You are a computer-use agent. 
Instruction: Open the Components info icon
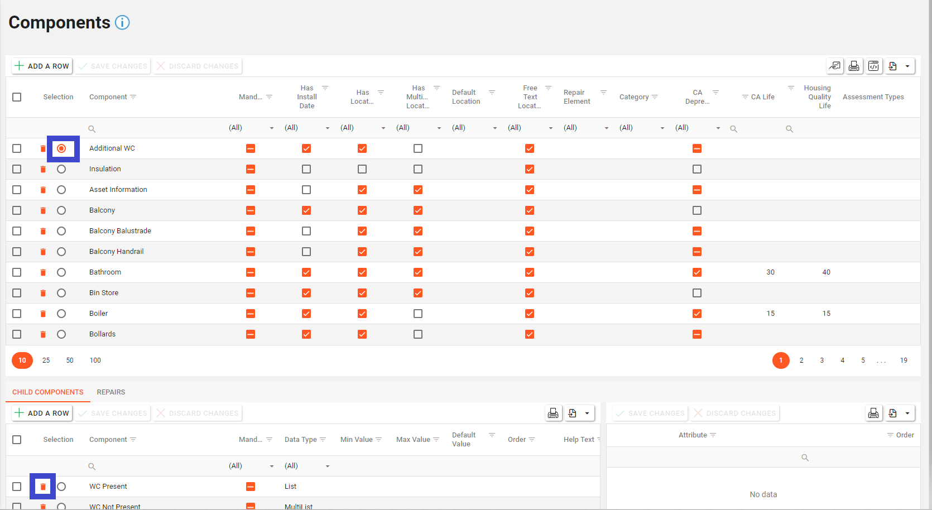point(122,22)
